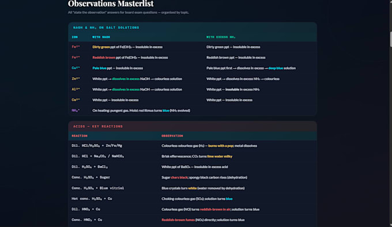392x227 pixels.
Task: Click 'Conc. H₂SO₄ + Sugar' reaction
Action: point(91,177)
